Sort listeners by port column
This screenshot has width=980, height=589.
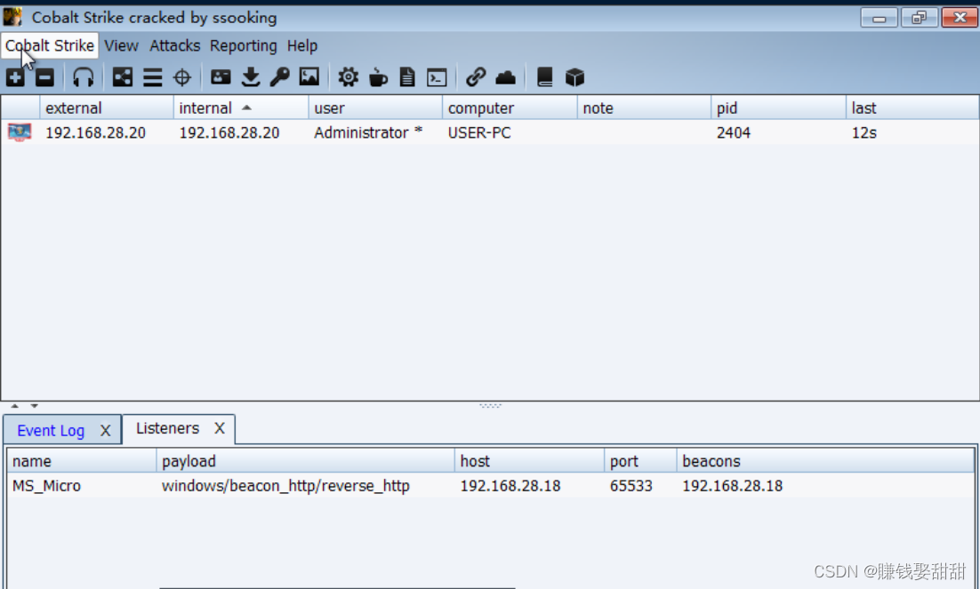click(x=640, y=461)
